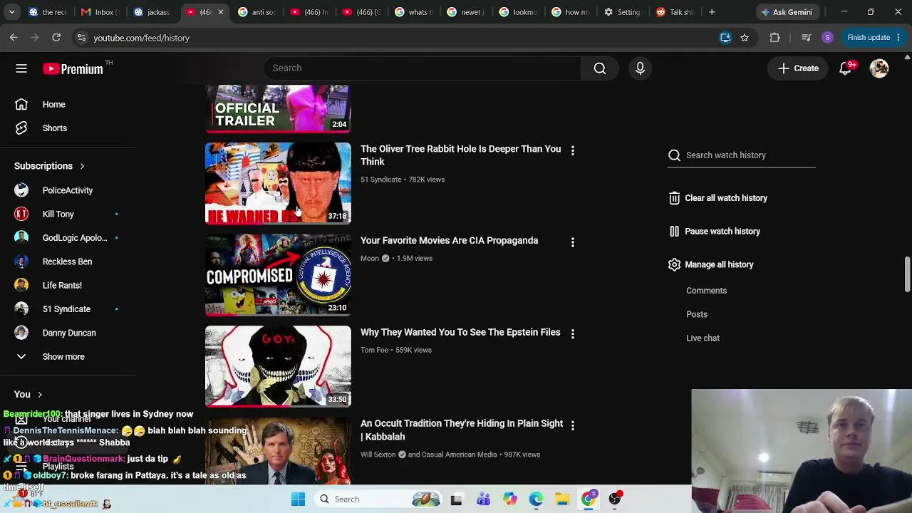Open the Chrome extensions puzzle icon
The height and width of the screenshot is (513, 912).
coord(774,38)
